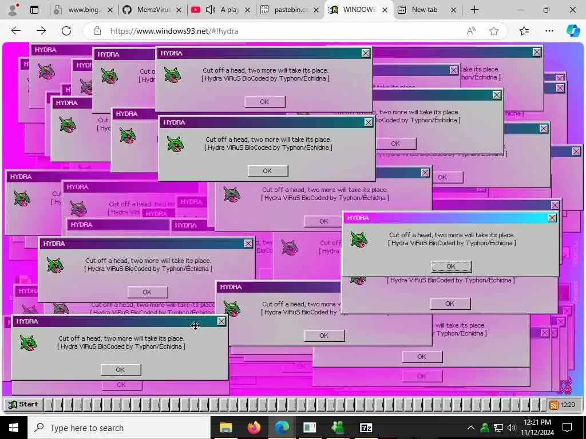Switch to the MemzVirus GitHub tab

152,10
